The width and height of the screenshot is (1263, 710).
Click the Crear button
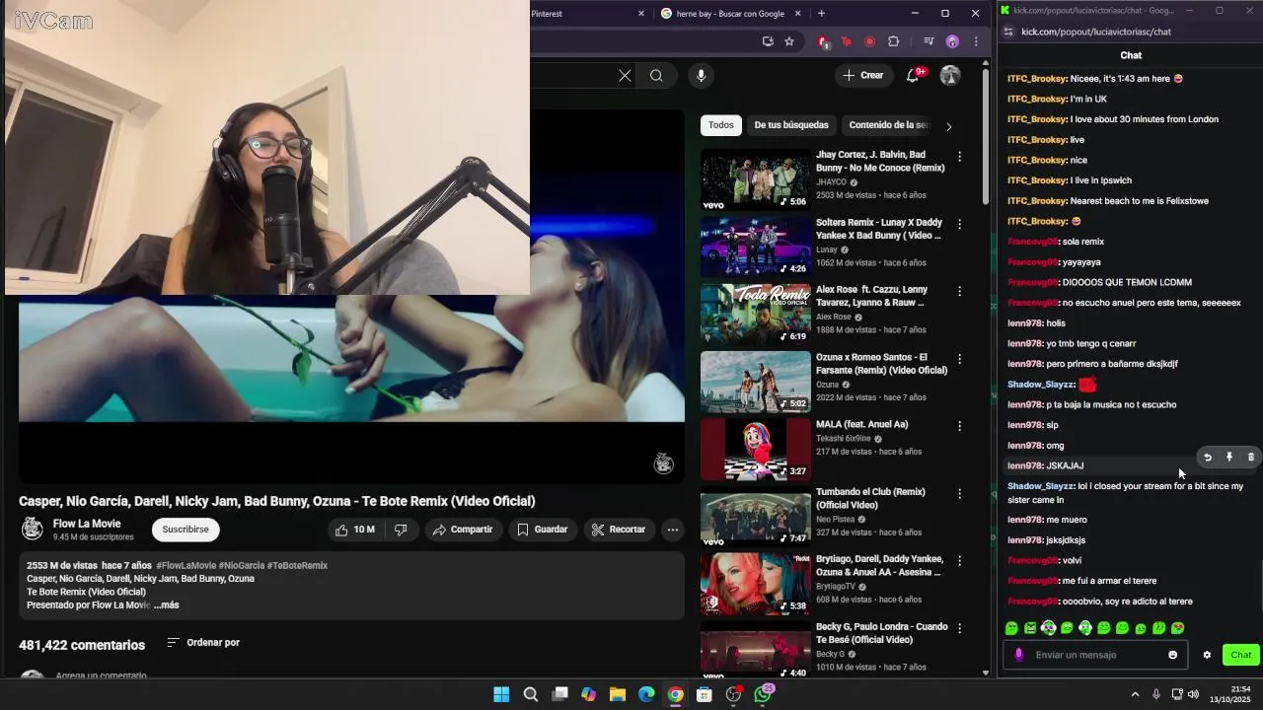coord(863,75)
